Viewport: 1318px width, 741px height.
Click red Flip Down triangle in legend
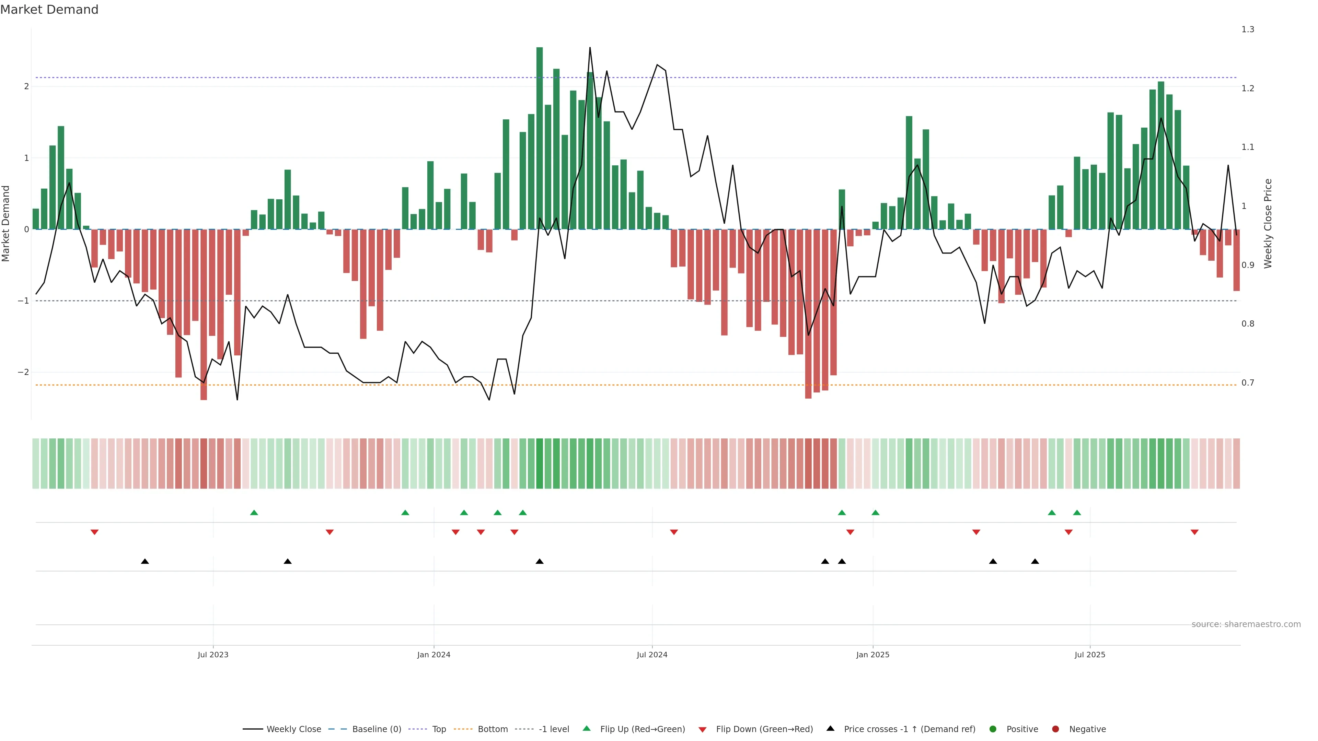(x=703, y=729)
